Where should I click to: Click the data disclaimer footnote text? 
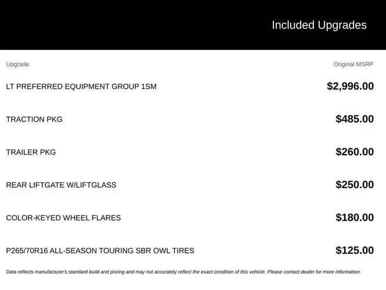(x=183, y=272)
